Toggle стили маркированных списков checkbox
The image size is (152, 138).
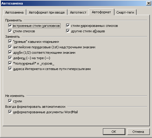(x=68, y=26)
